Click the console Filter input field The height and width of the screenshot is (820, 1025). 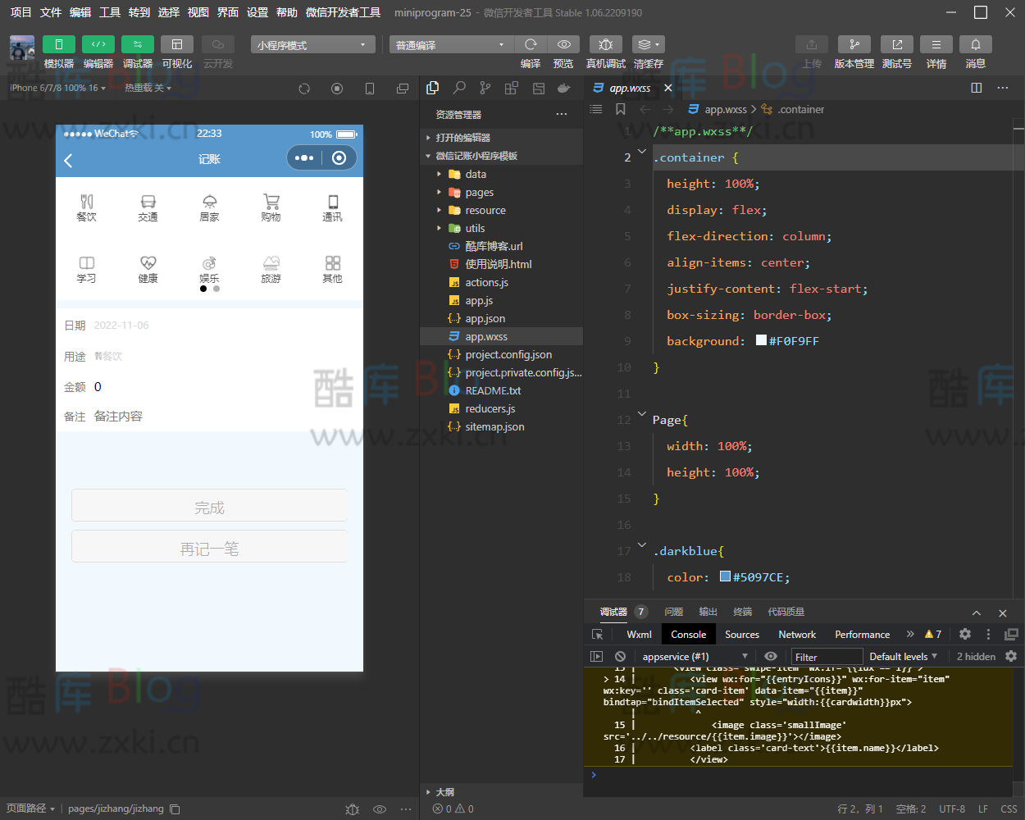click(827, 657)
